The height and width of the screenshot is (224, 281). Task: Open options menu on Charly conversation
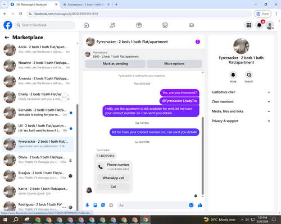click(64, 97)
